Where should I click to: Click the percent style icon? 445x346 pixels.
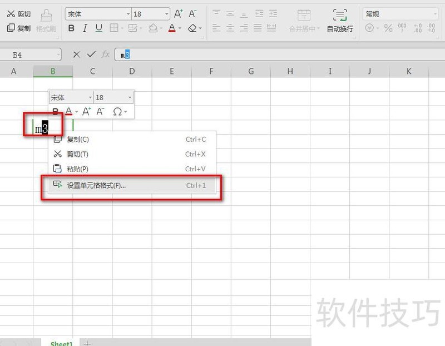coord(388,28)
